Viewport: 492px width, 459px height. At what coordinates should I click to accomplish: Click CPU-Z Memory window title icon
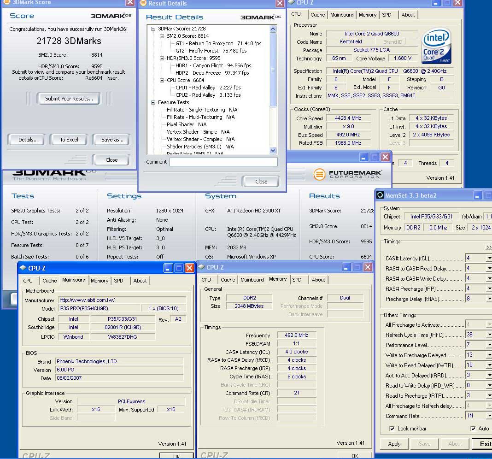click(202, 267)
